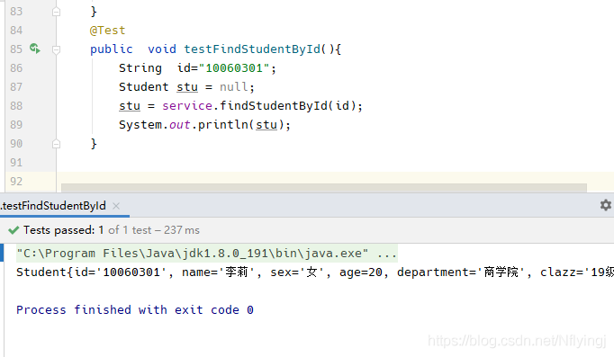Click line number 89 in gutter

[16, 125]
